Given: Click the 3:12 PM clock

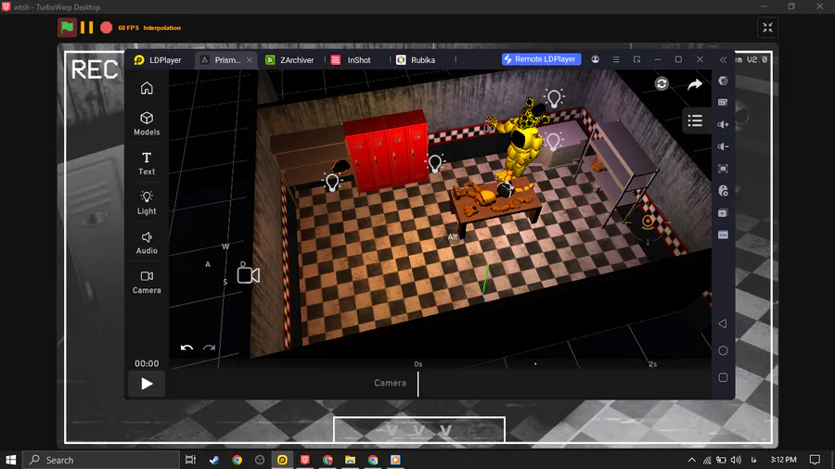Looking at the screenshot, I should [x=783, y=460].
